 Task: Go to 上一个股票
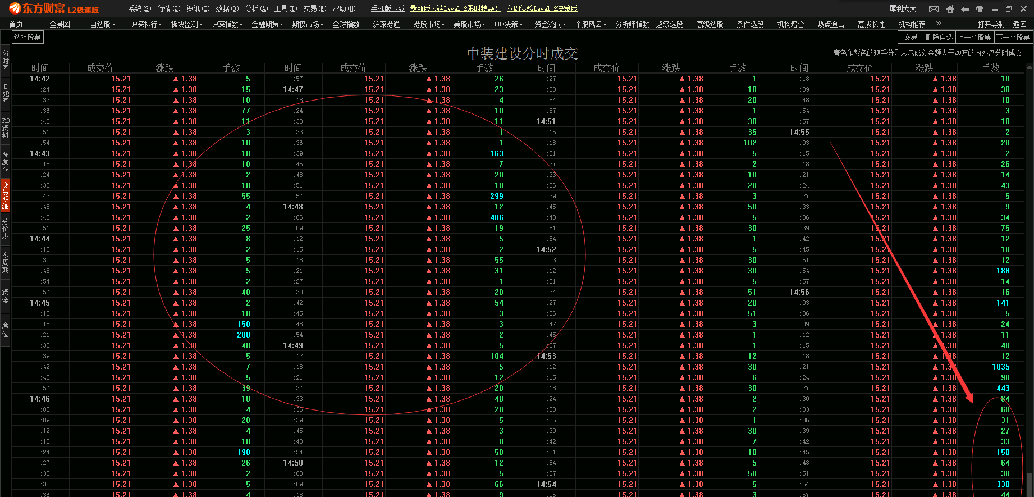click(x=974, y=37)
